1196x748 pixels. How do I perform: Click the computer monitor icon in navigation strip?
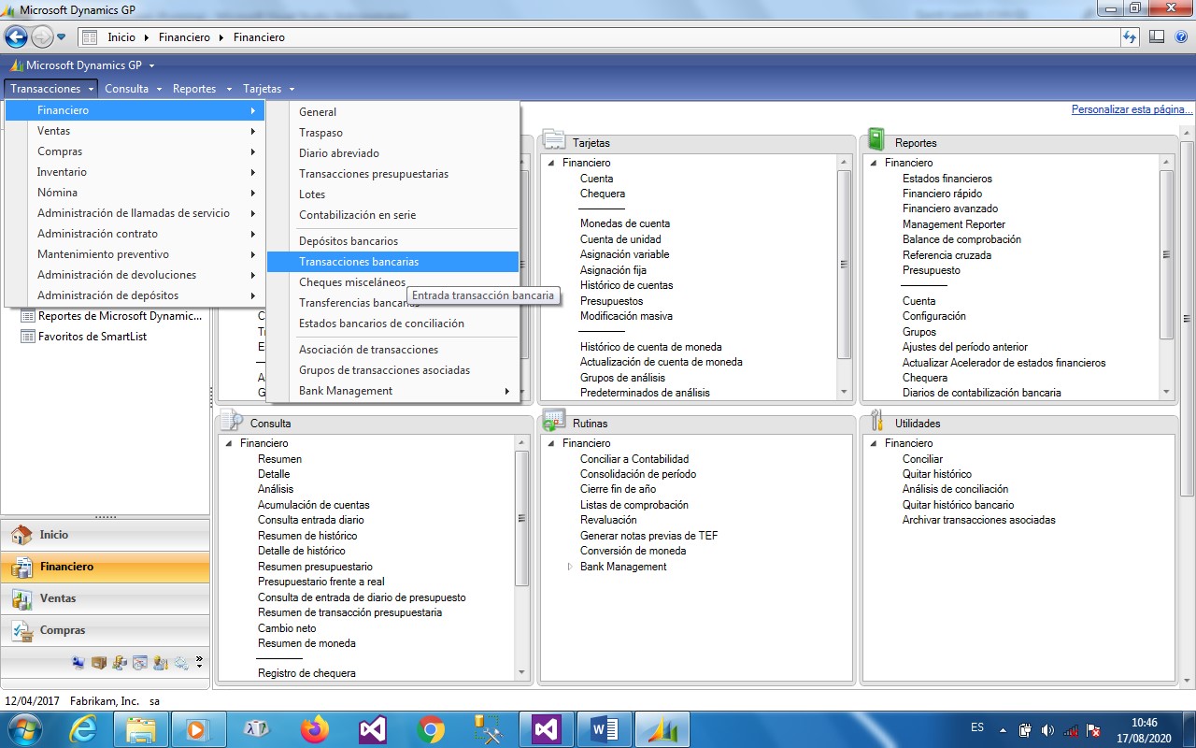pyautogui.click(x=78, y=663)
